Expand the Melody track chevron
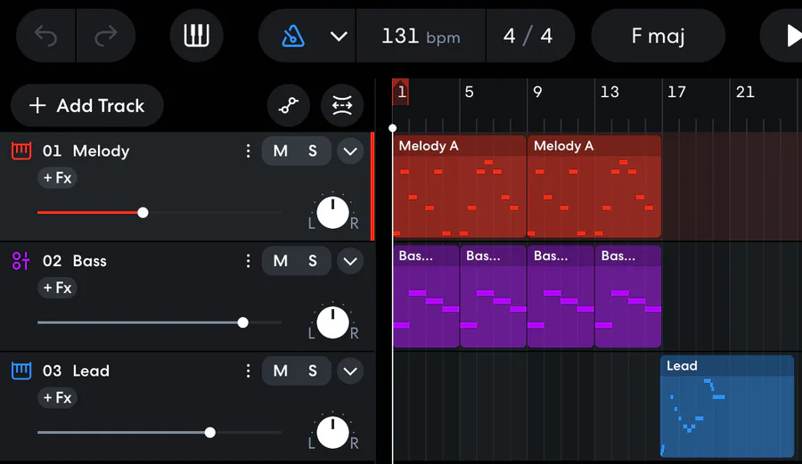This screenshot has height=464, width=802. (x=350, y=151)
